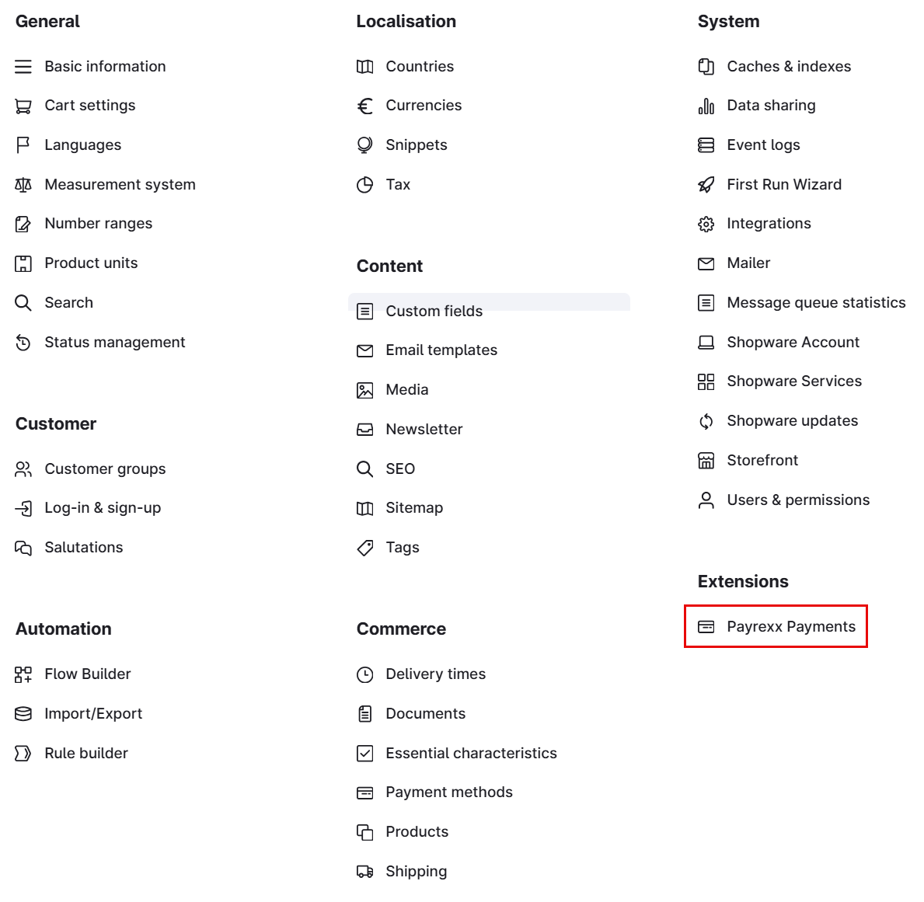Click the Tags label icon
The width and height of the screenshot is (924, 902).
364,548
